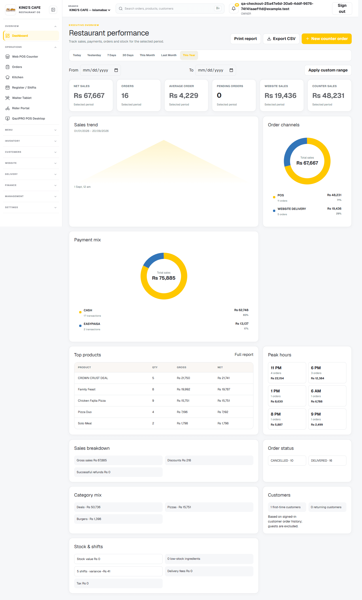Click the EASYPAISA blue legend swatch
This screenshot has height=600, width=362.
[80, 326]
